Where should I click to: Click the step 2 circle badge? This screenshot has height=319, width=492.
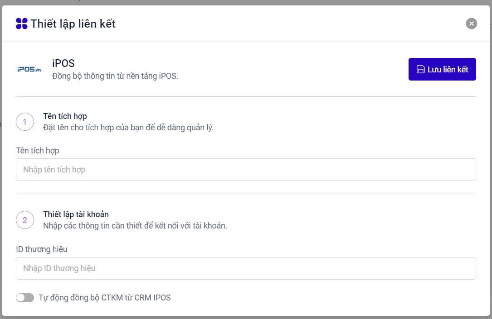[25, 220]
